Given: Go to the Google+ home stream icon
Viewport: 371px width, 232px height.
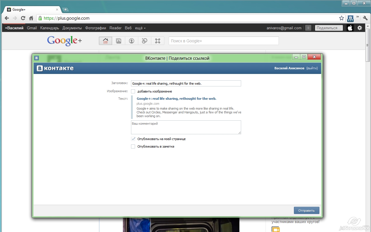Looking at the screenshot, I should click(x=106, y=41).
